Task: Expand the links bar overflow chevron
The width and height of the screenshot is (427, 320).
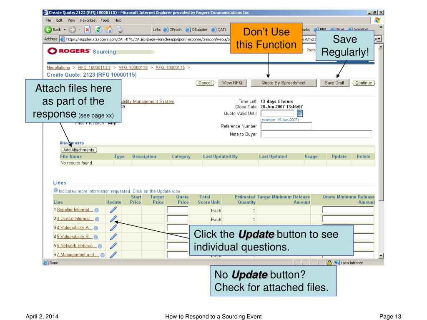Action: pyautogui.click(x=381, y=27)
